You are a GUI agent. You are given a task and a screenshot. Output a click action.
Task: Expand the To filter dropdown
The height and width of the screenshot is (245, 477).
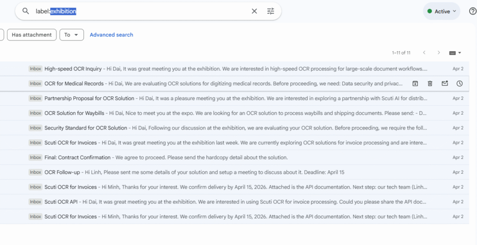tap(71, 35)
